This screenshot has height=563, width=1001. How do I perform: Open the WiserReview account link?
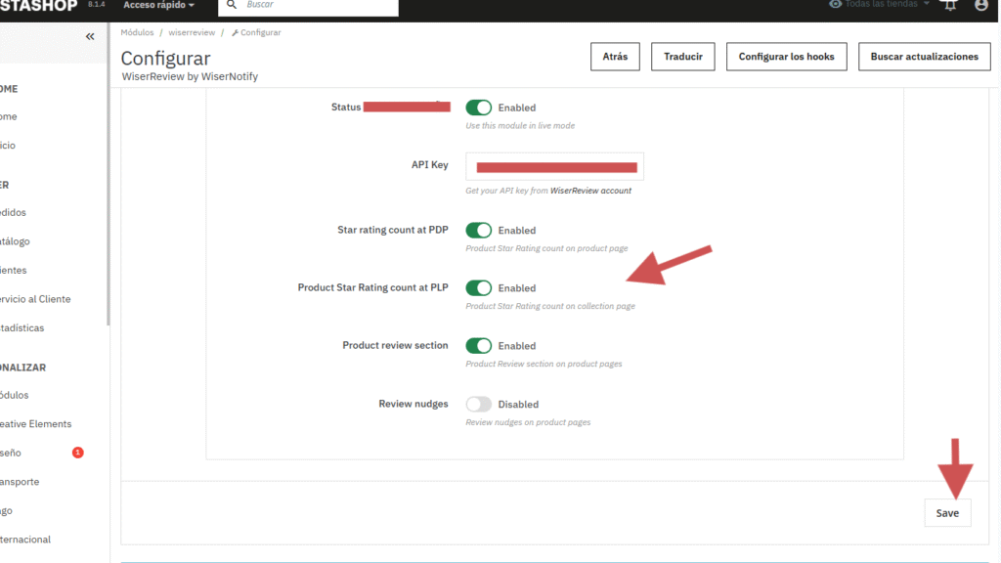click(590, 191)
